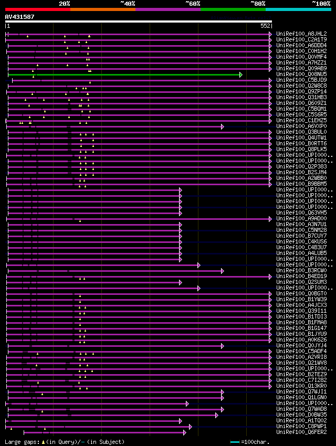Click the UniRef100_B0RTT6 label
Screen dimensions: 336x446
pos(301,143)
